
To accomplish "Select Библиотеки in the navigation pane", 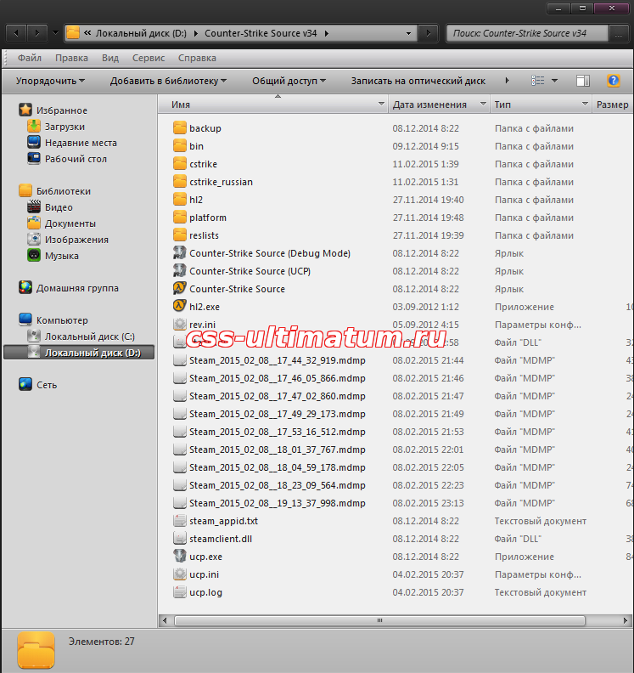I will 64,191.
